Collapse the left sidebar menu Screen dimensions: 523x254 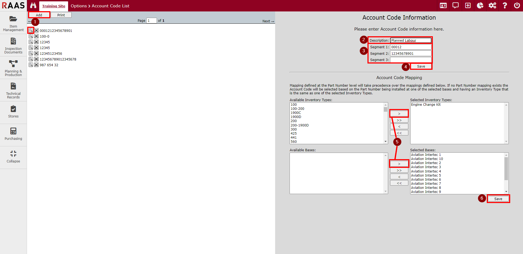pyautogui.click(x=13, y=157)
